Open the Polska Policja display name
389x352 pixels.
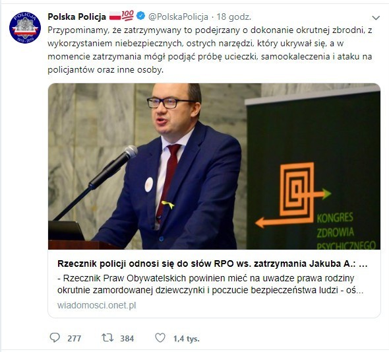[76, 17]
